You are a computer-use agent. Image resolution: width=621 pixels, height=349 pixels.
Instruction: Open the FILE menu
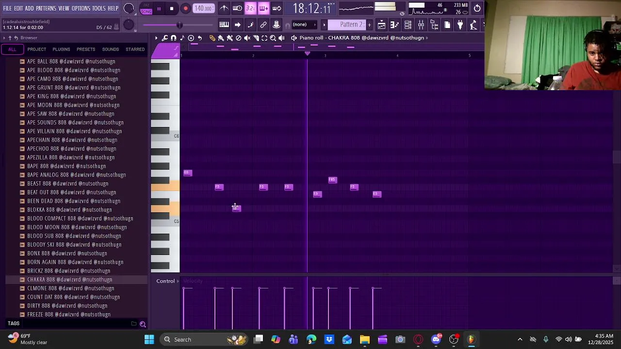[x=7, y=8]
